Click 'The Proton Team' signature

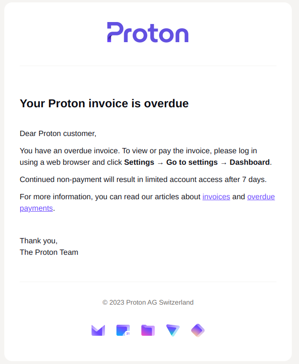click(x=49, y=252)
